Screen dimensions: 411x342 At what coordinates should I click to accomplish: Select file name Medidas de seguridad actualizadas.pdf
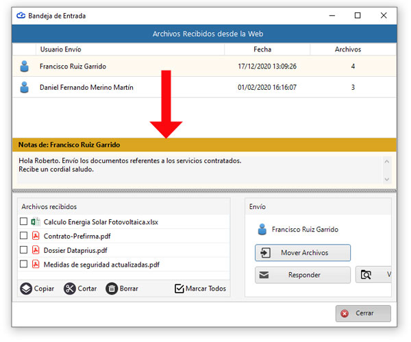point(101,265)
